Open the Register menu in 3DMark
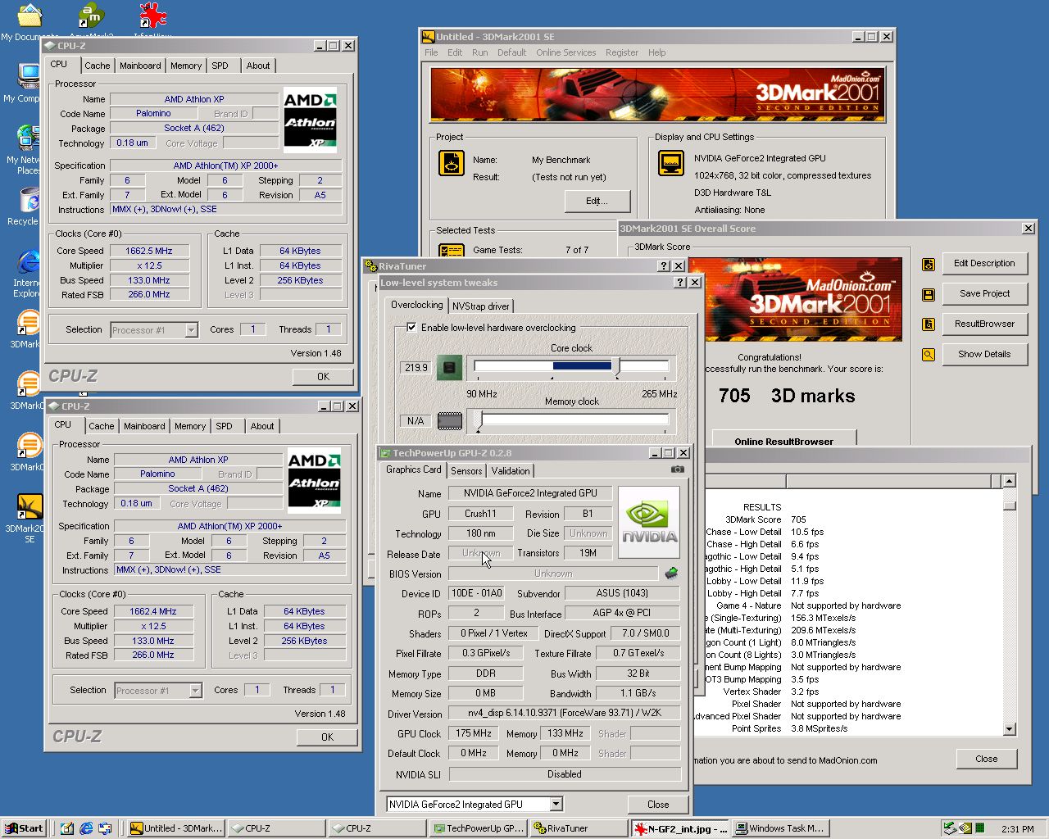The width and height of the screenshot is (1049, 839). point(622,52)
